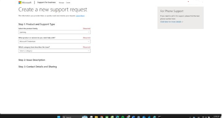Click the Microsoft logo in the header
The width and height of the screenshot is (222, 118).
(25, 2)
